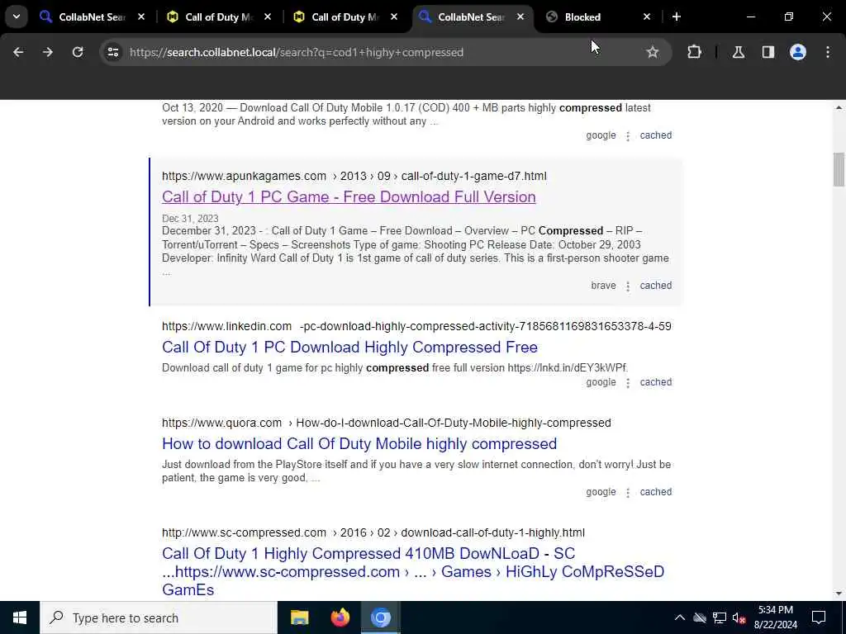Open the Extensions puzzle icon
Image resolution: width=846 pixels, height=634 pixels.
click(694, 52)
